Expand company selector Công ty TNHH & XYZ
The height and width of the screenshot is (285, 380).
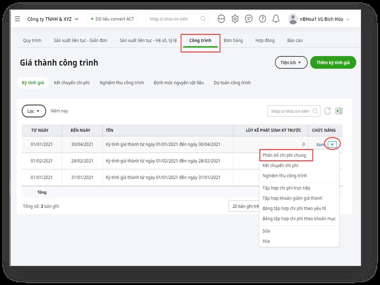coord(53,19)
